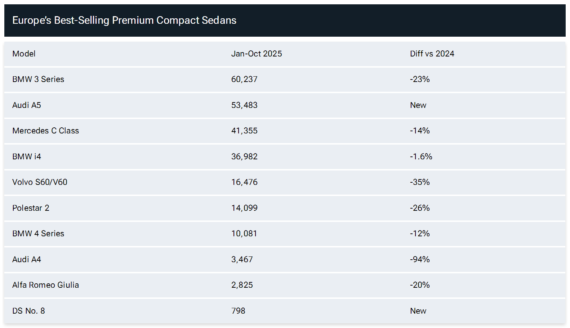Select the Alfa Romeo Giulia cell
Screen dimensions: 570x328
pos(45,285)
